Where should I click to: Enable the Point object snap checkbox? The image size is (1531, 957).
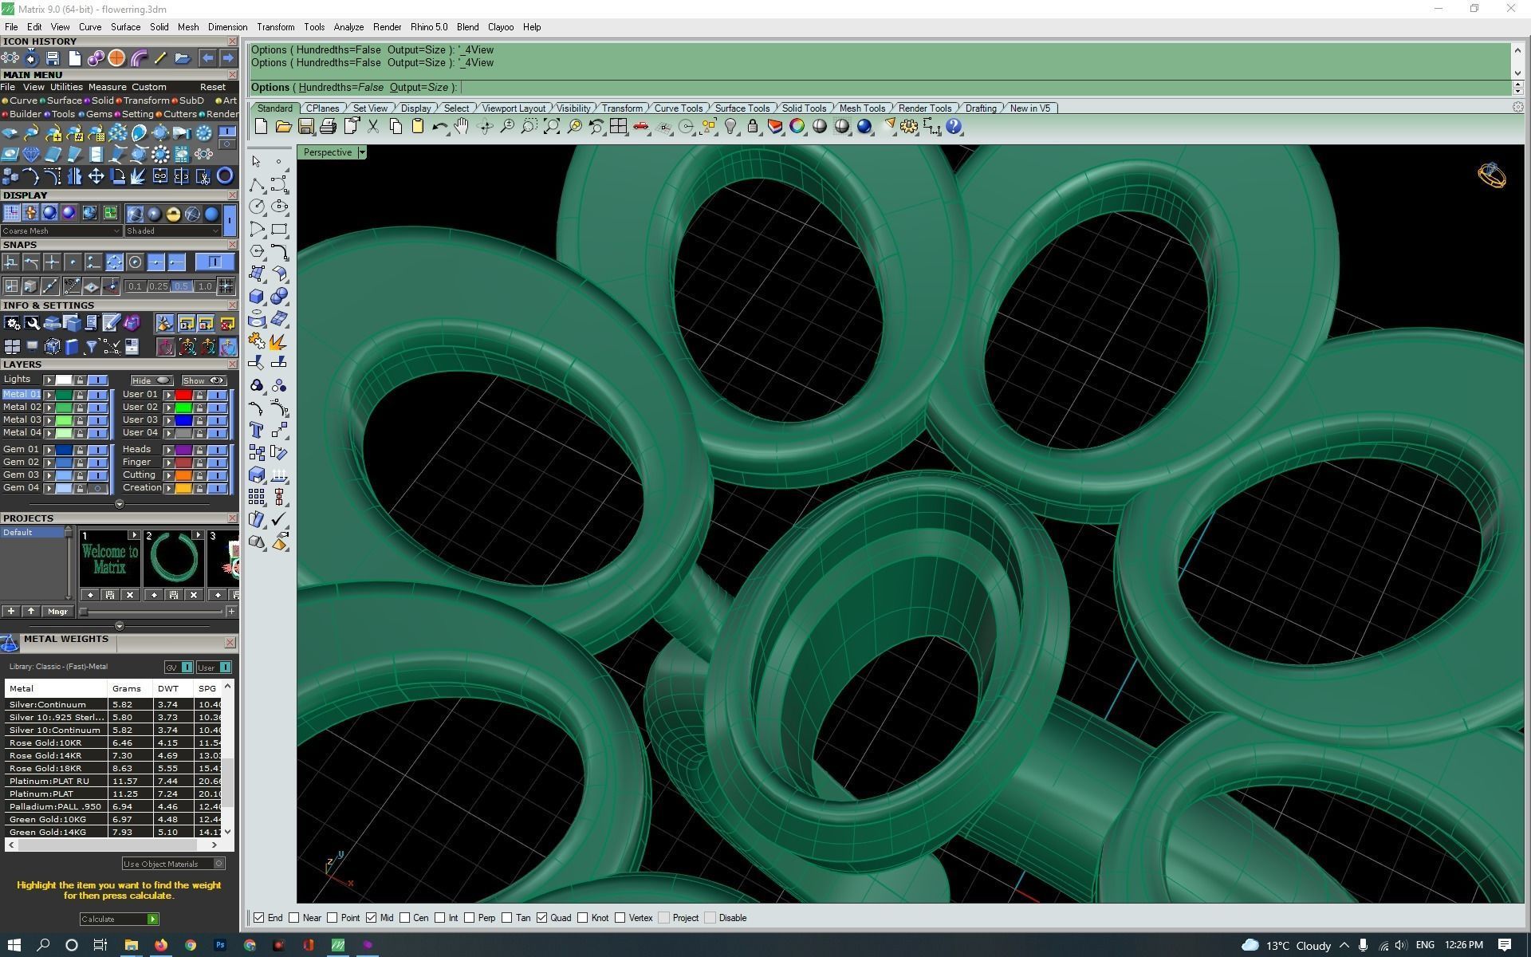pos(333,918)
